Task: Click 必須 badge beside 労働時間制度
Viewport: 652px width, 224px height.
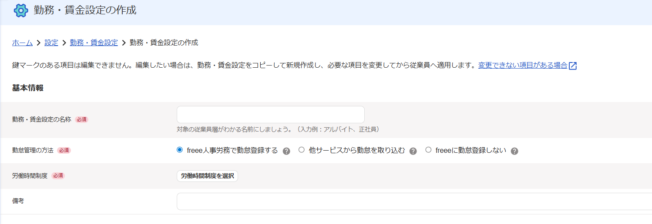Action: 58,176
